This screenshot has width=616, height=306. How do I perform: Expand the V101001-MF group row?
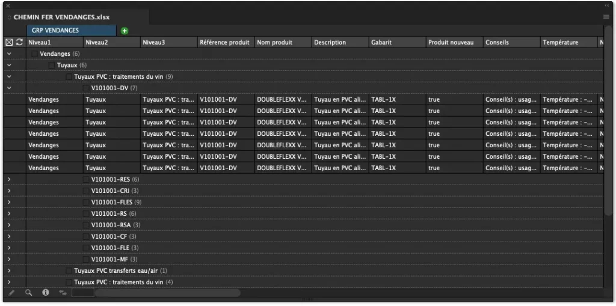point(9,260)
